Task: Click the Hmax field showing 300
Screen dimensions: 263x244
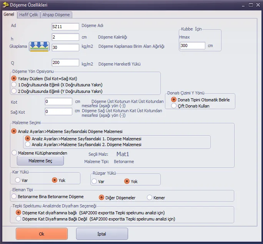Action: [x=193, y=45]
